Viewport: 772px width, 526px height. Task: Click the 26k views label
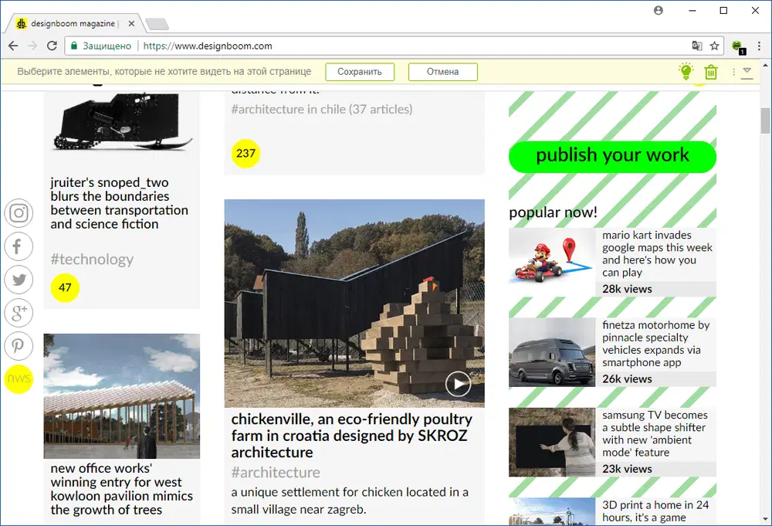(627, 379)
